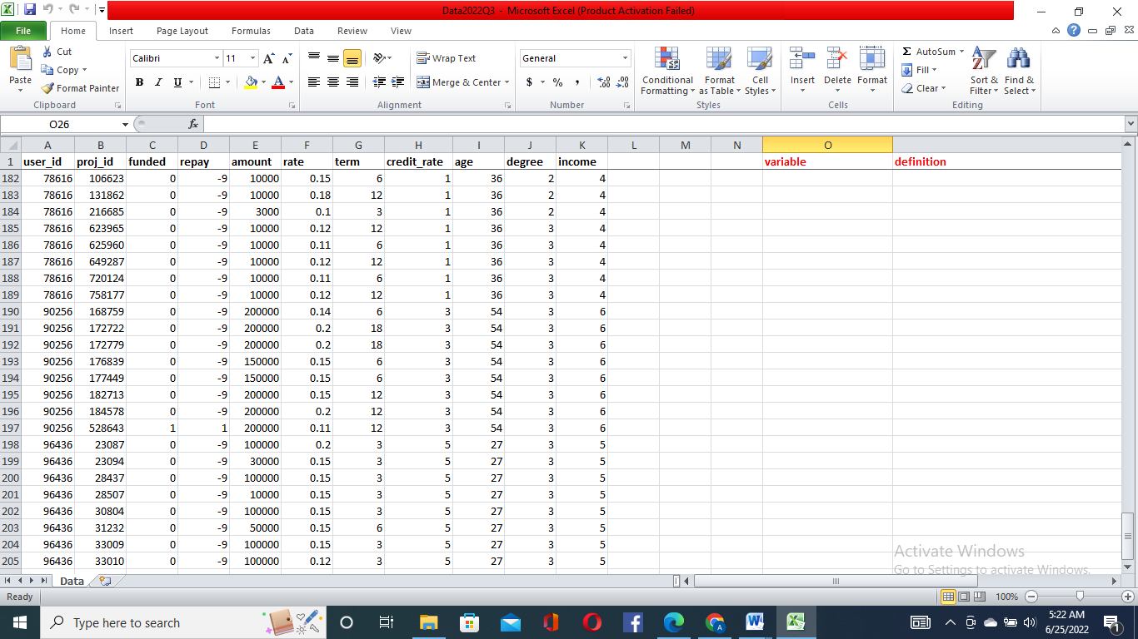Click the Cut scissors icon
This screenshot has height=639, width=1138.
point(47,52)
